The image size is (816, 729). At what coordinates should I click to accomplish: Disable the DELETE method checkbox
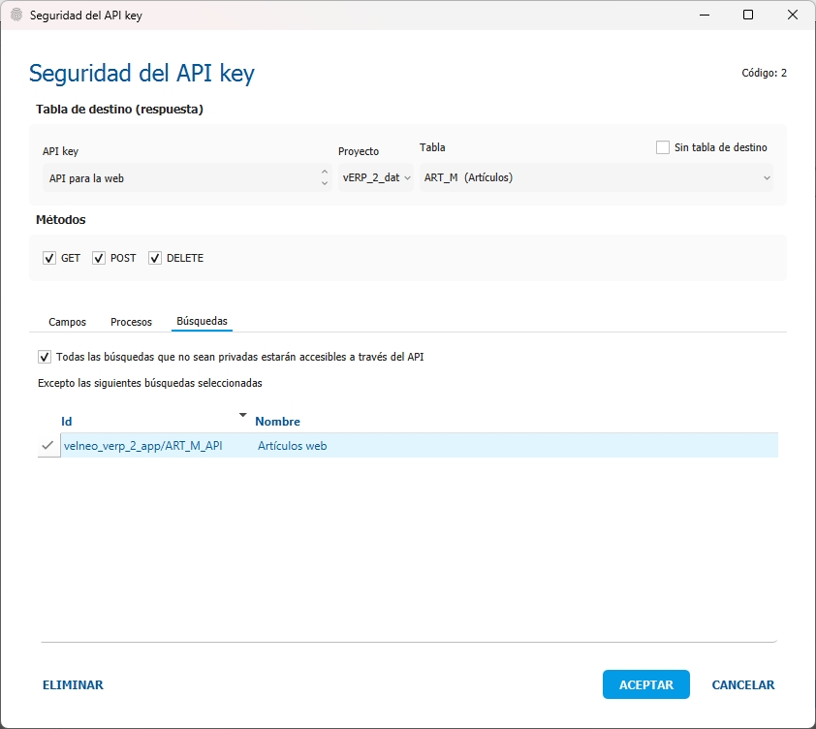coord(155,259)
